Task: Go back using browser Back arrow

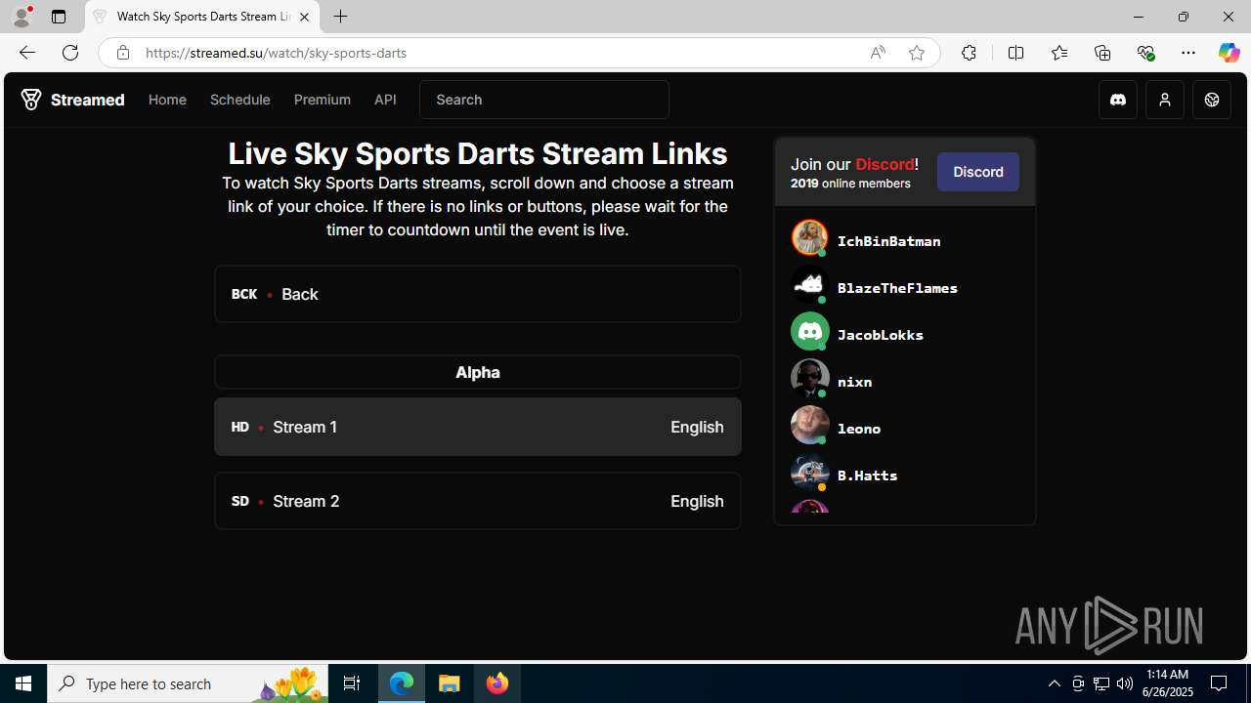Action: (x=26, y=53)
